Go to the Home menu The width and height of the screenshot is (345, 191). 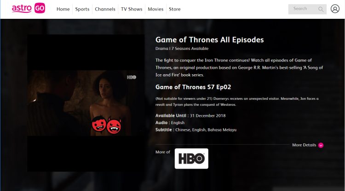coord(63,9)
